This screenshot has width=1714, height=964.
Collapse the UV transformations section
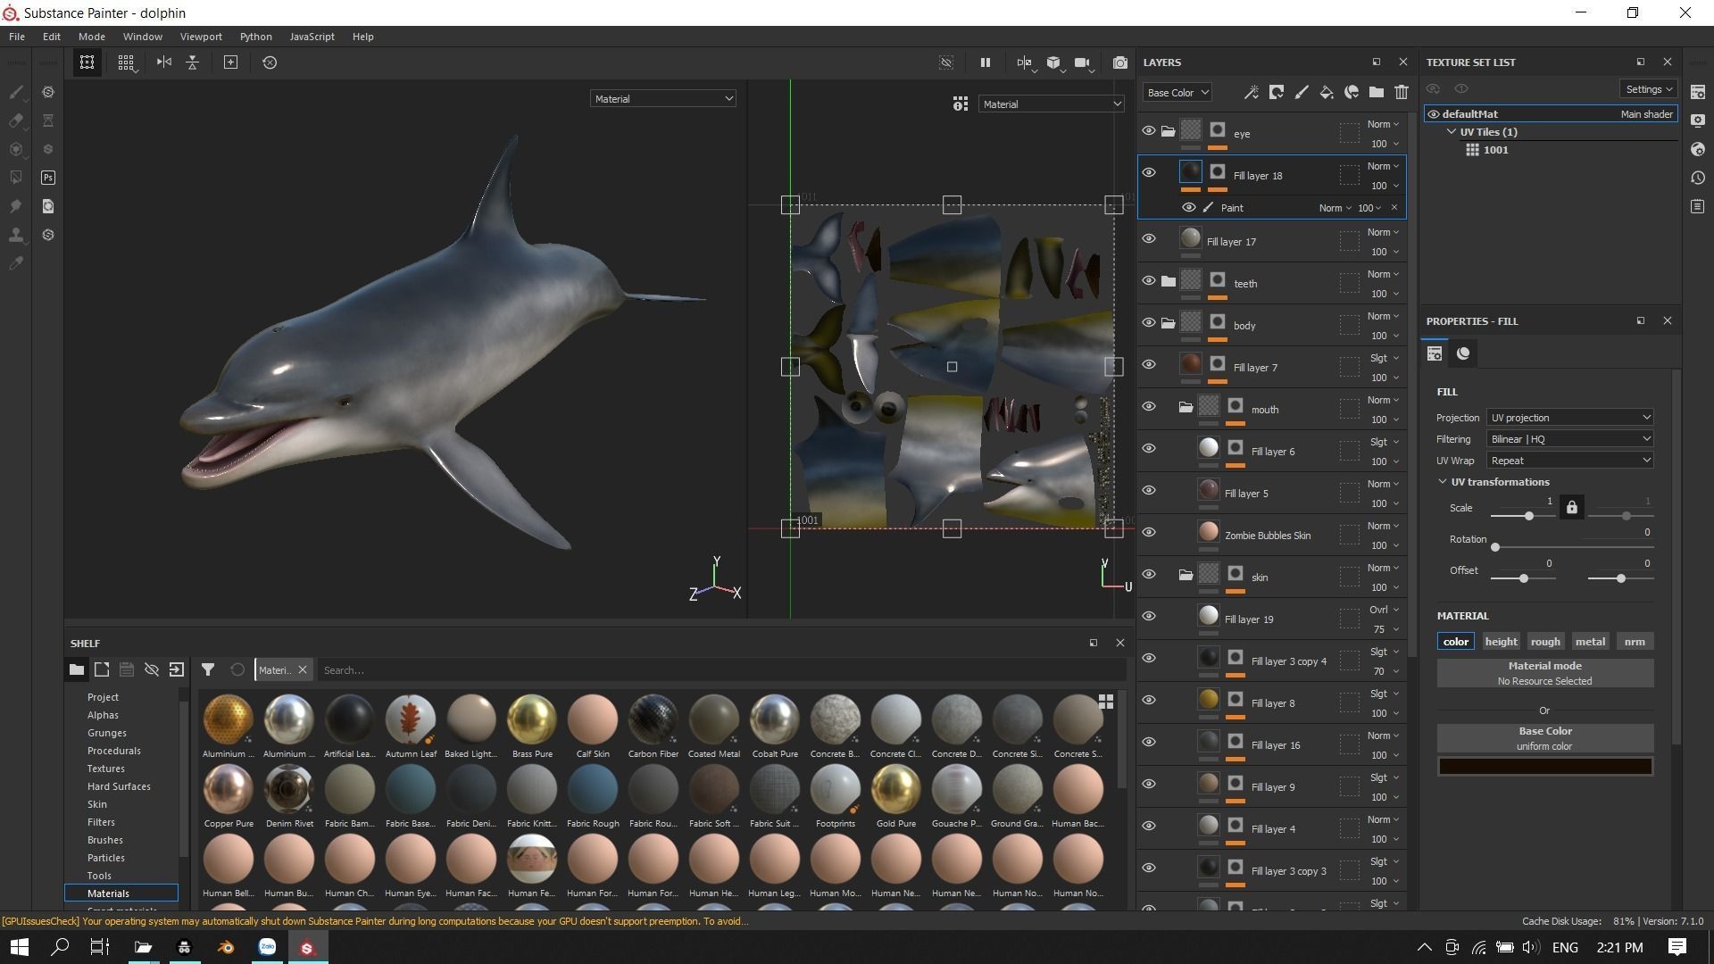click(1443, 481)
